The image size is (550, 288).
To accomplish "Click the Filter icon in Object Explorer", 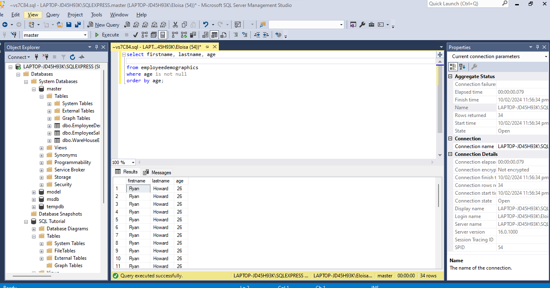I will point(64,57).
